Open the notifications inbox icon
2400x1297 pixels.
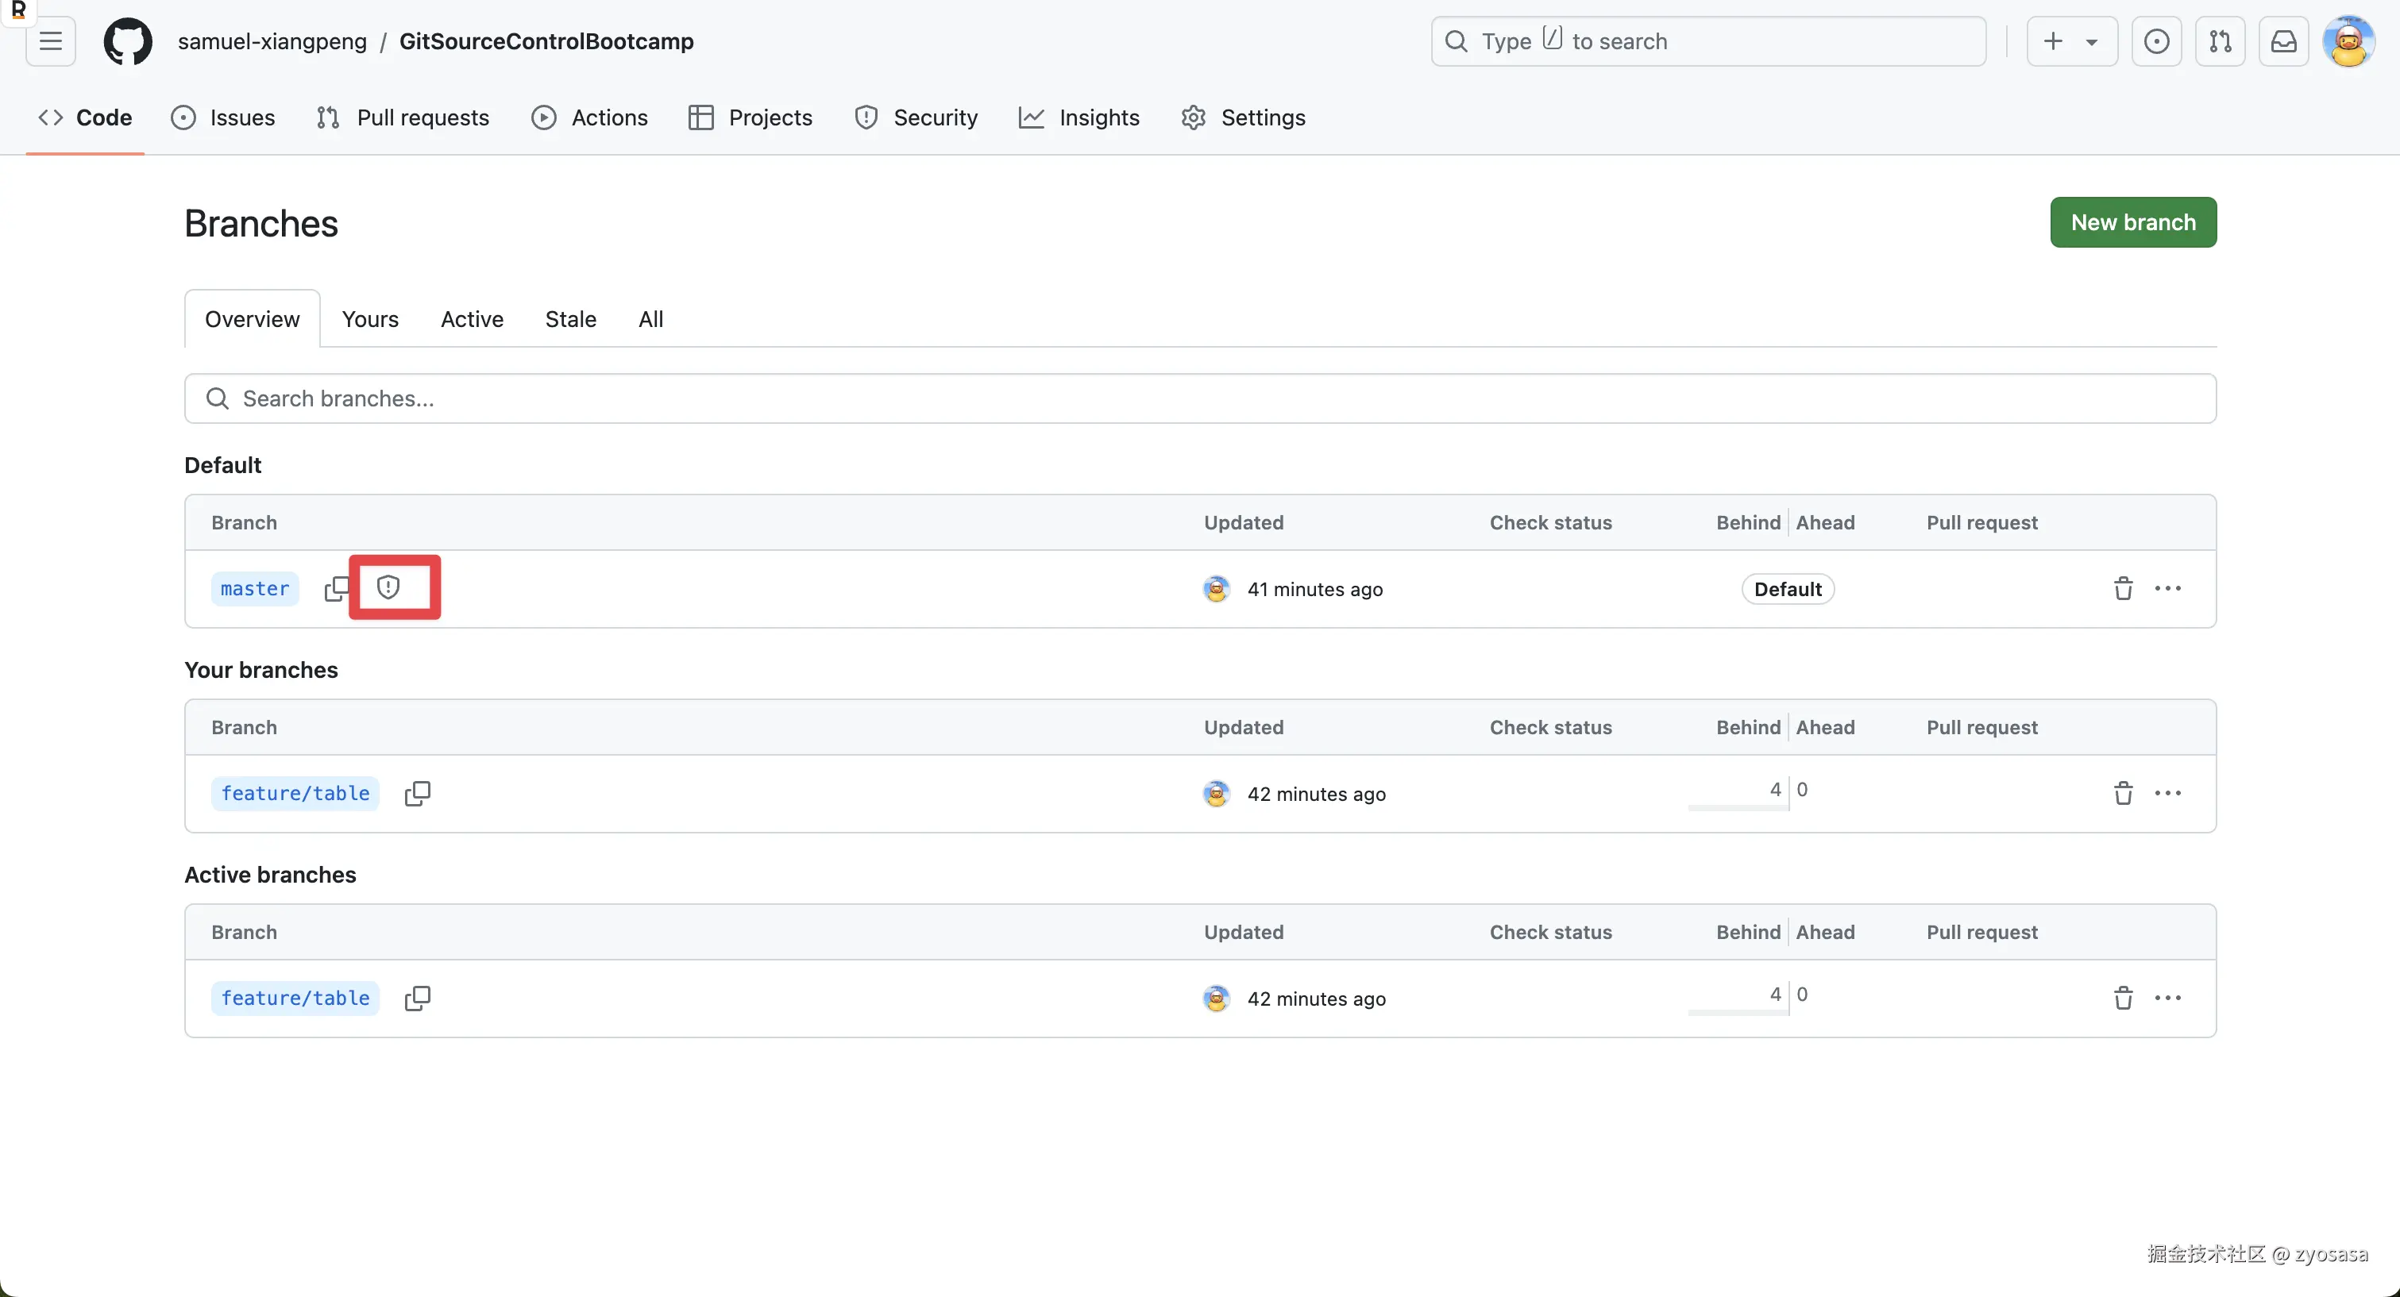click(2283, 41)
